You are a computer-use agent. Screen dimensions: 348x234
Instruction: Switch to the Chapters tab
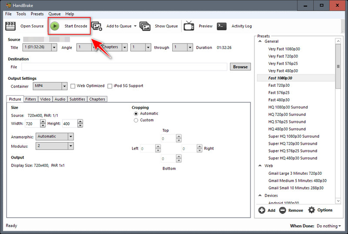pyautogui.click(x=97, y=99)
